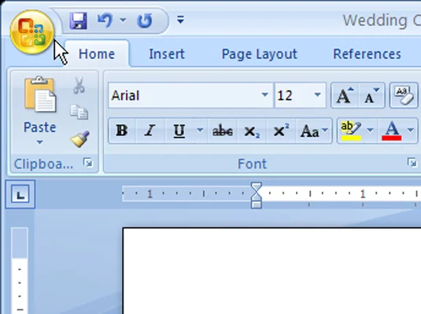Click the tab stop selector
The height and width of the screenshot is (314, 421).
(20, 194)
